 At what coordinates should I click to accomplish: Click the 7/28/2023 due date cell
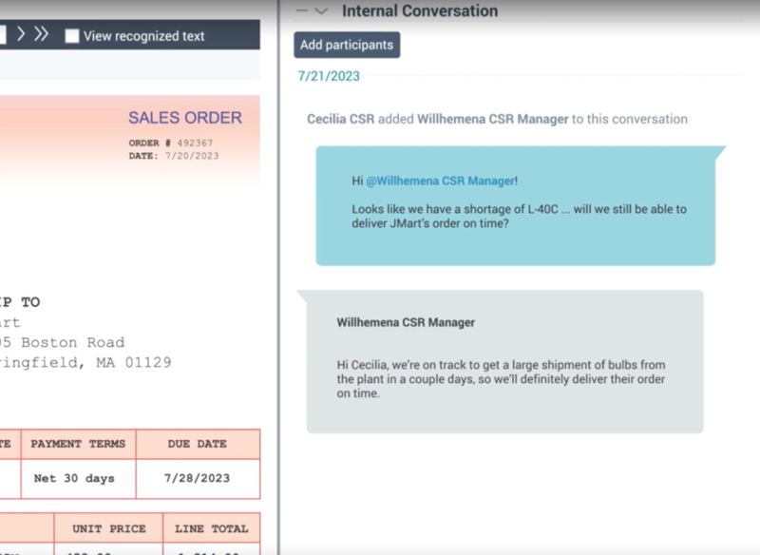[198, 478]
